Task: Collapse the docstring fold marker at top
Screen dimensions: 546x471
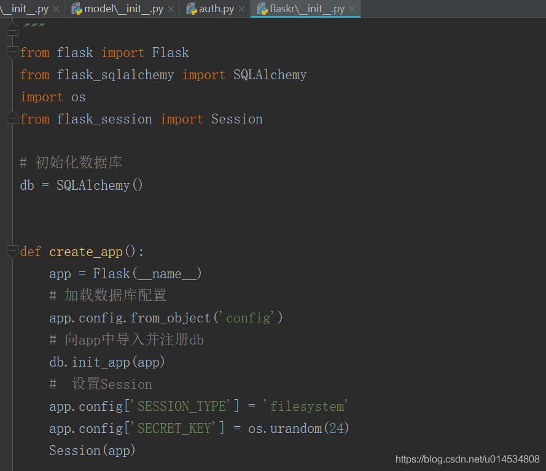Action: tap(12, 29)
